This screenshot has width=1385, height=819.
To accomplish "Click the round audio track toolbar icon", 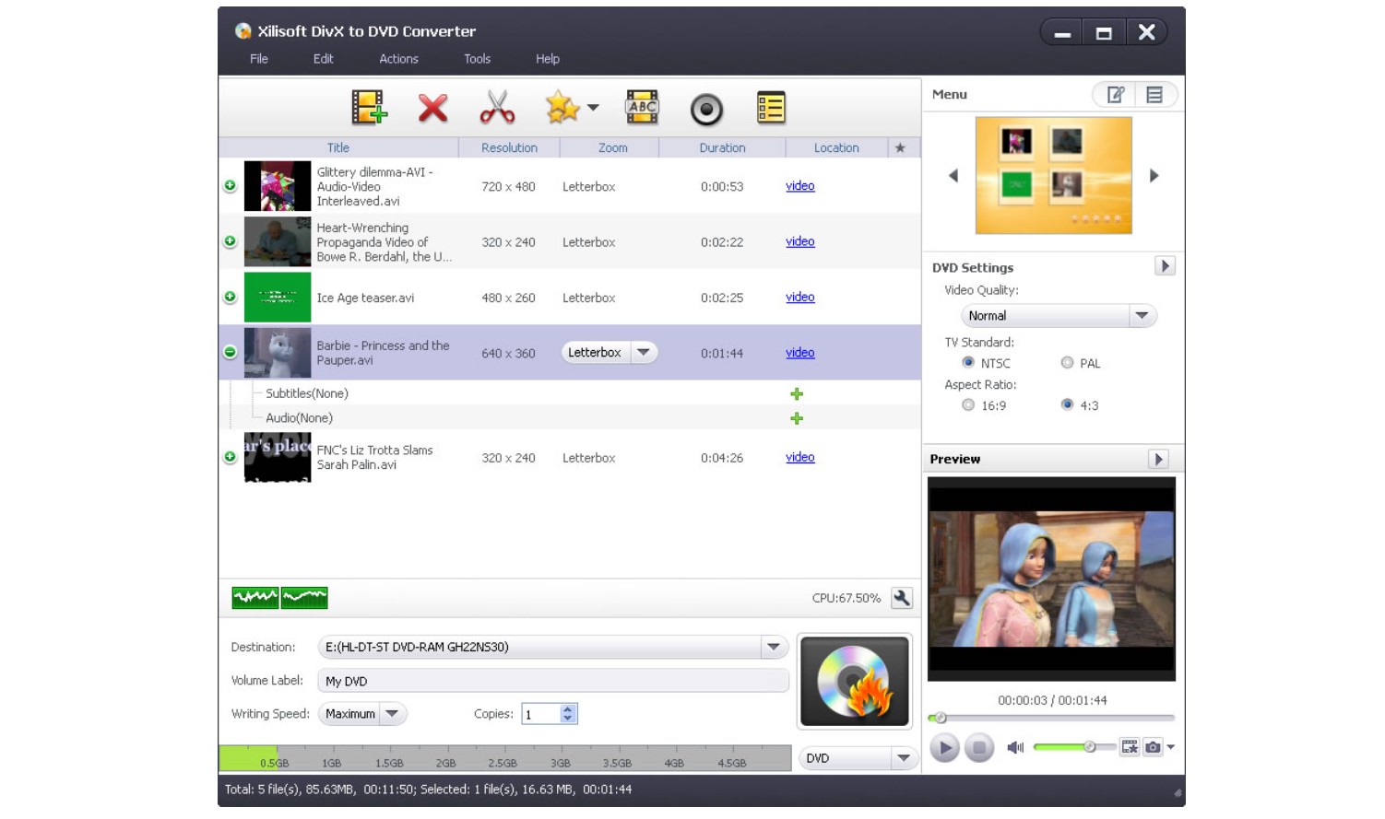I will pos(706,109).
